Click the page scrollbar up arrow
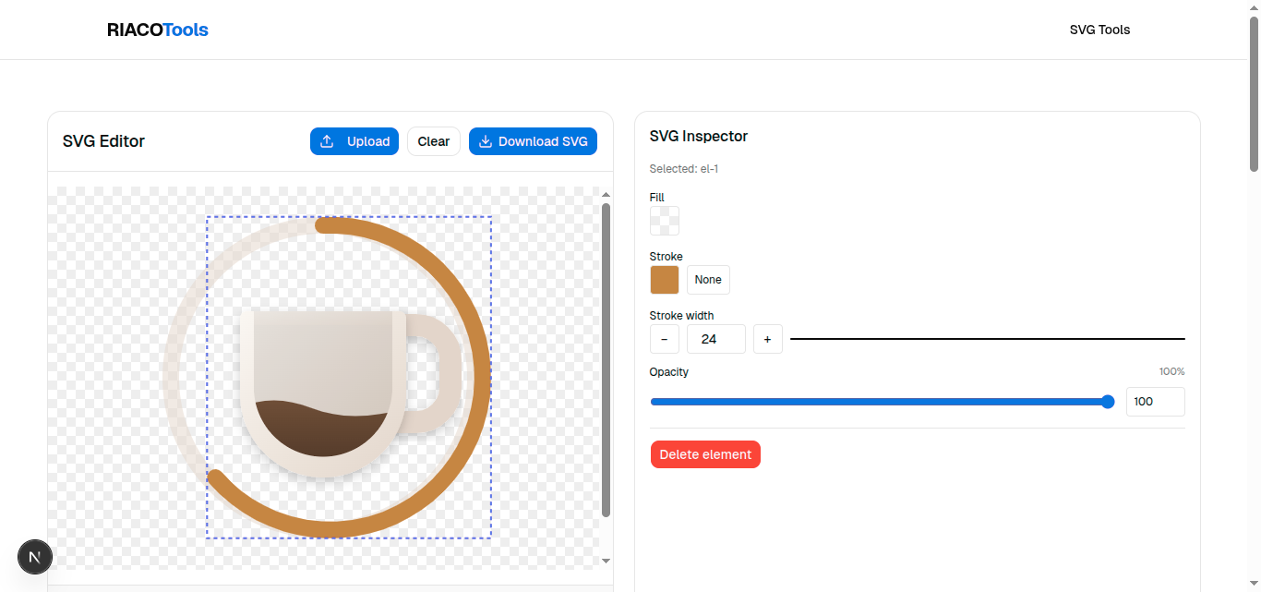Viewport: 1261px width, 592px height. [x=1254, y=7]
